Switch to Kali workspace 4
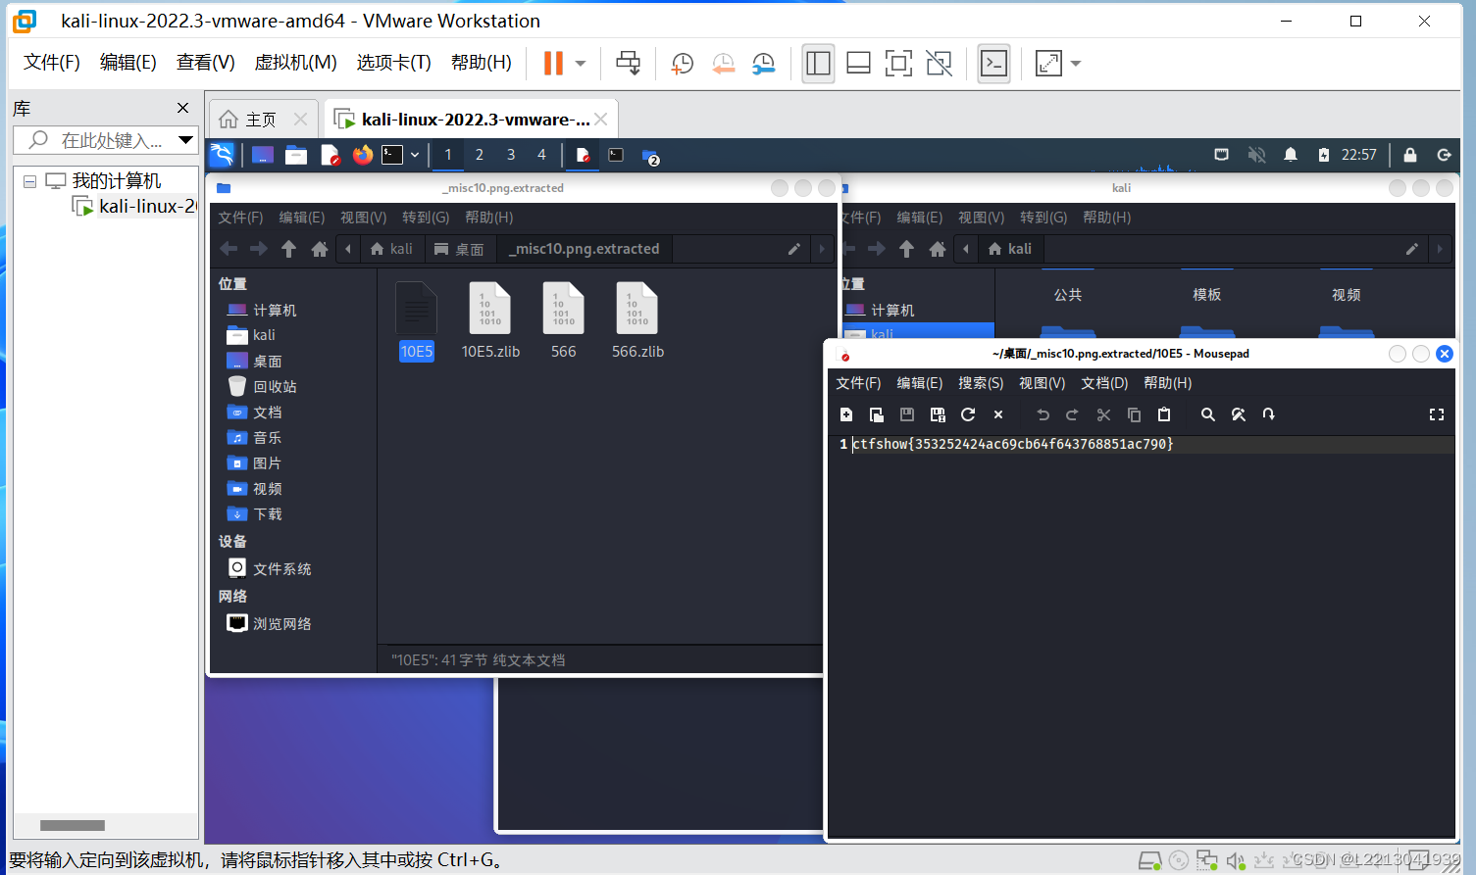The image size is (1476, 875). click(541, 155)
